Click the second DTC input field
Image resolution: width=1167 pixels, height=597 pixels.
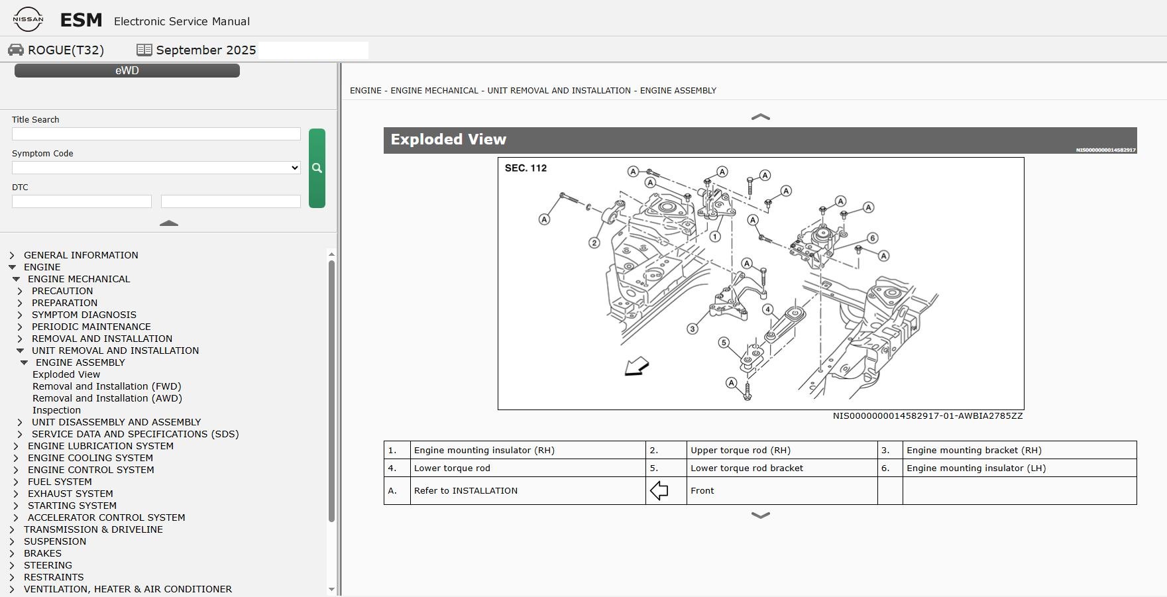(231, 201)
